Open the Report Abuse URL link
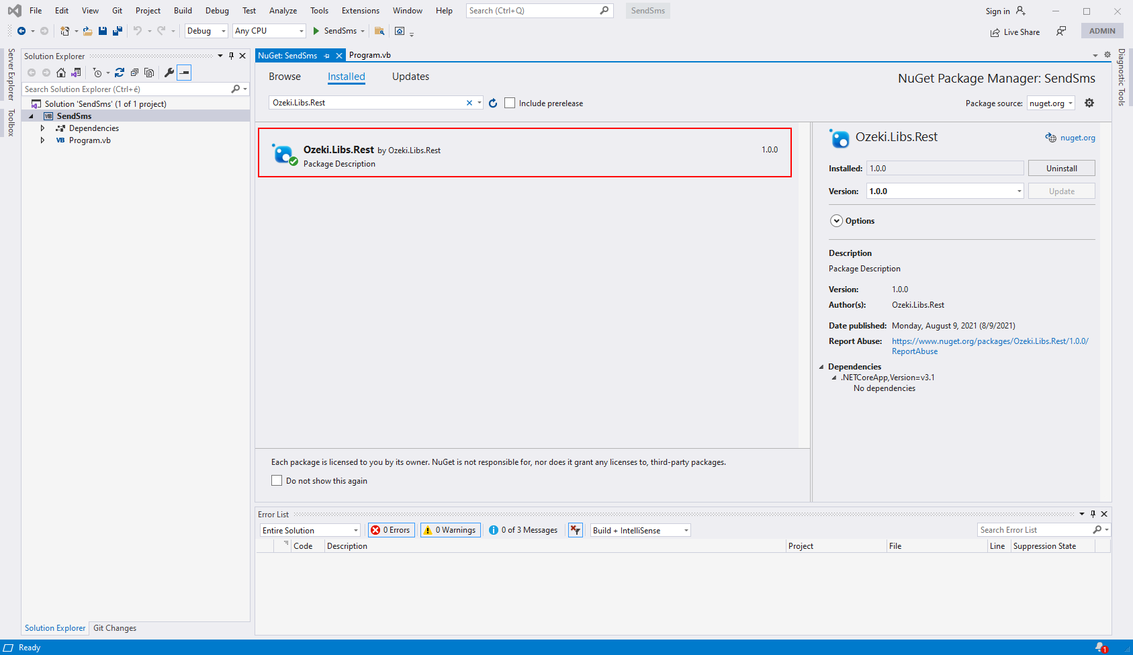 (990, 346)
